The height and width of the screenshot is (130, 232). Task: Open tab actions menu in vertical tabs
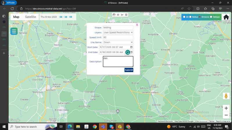[4, 16]
